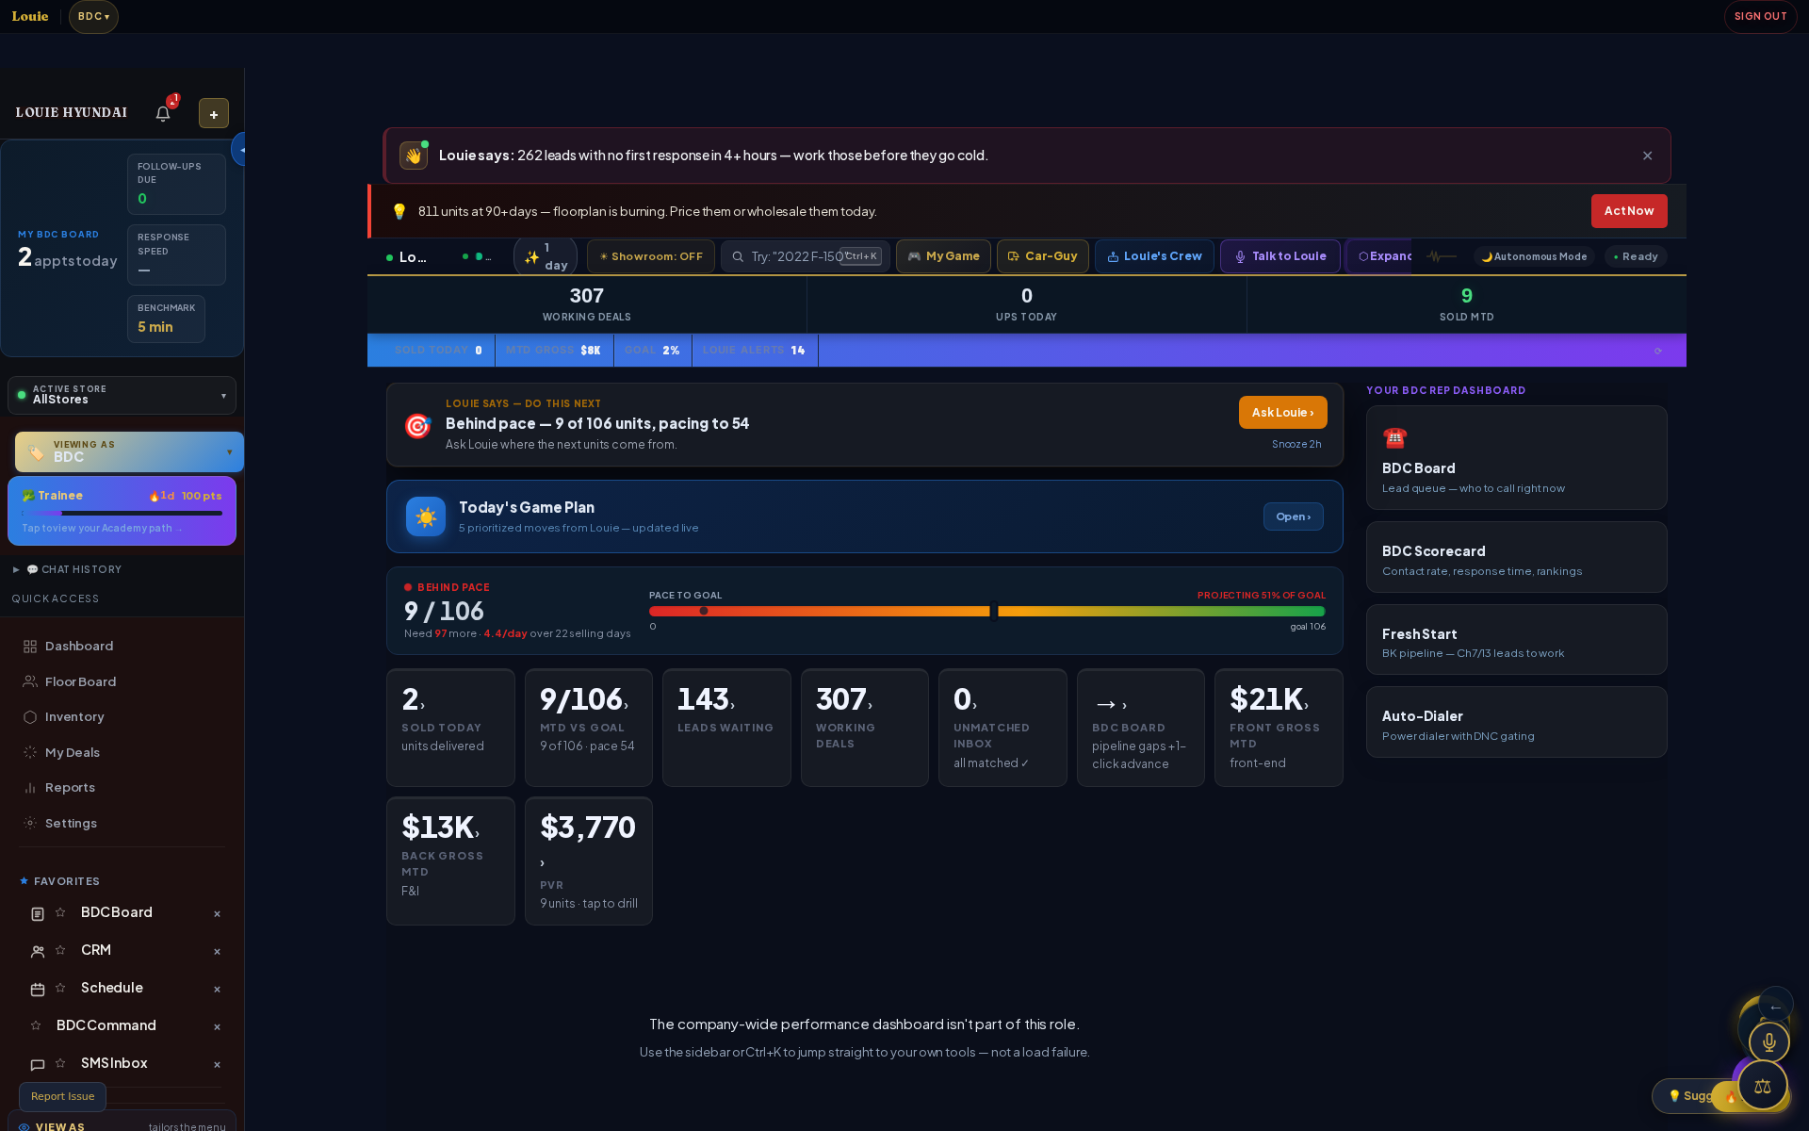Screen dimensions: 1809x1131
Task: Click the plus button beside Louie Hyundai
Action: tap(214, 114)
